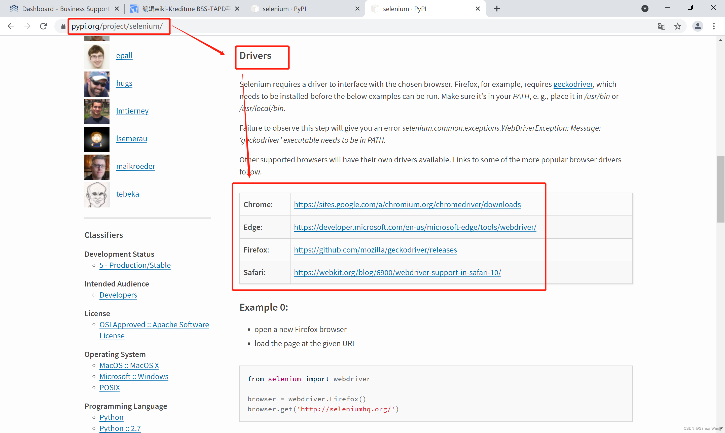
Task: Open Google Translate for this page
Action: point(661,26)
